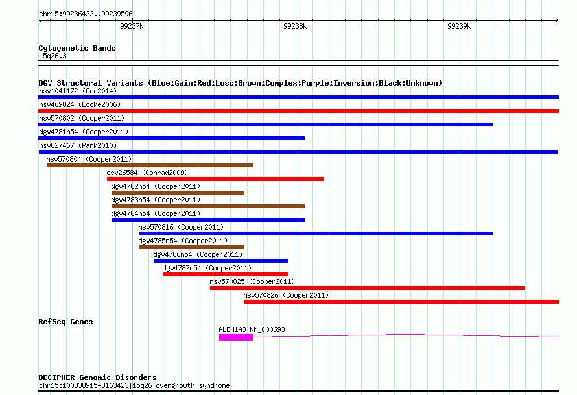
Task: Click the RefSeq Genes track title
Action: 65,322
